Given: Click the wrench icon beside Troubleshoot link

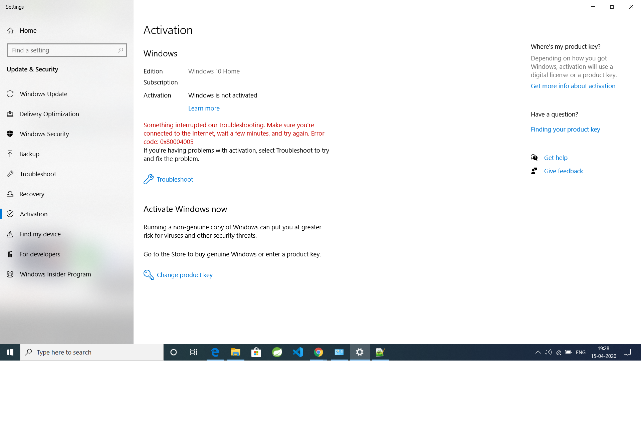Looking at the screenshot, I should click(x=148, y=179).
